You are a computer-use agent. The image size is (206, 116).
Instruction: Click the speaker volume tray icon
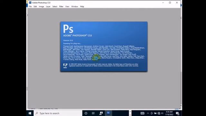pos(162,113)
